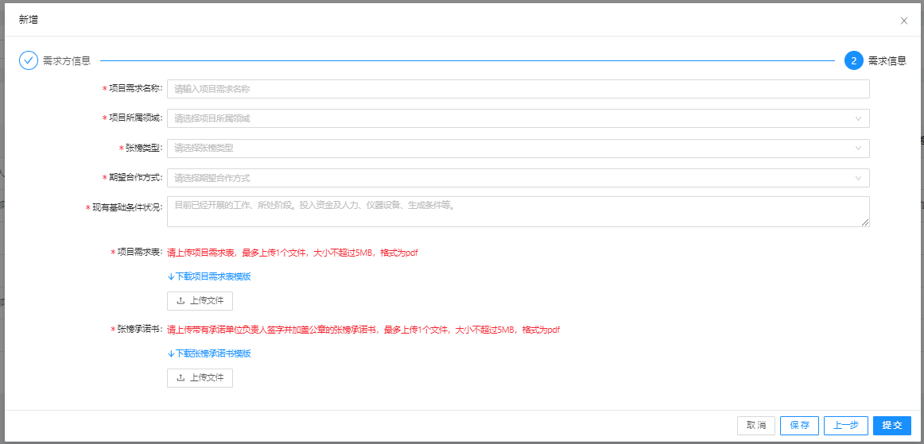Viewport: 924px width, 444px height.
Task: Open the 张榜类型 dropdown
Action: click(518, 149)
